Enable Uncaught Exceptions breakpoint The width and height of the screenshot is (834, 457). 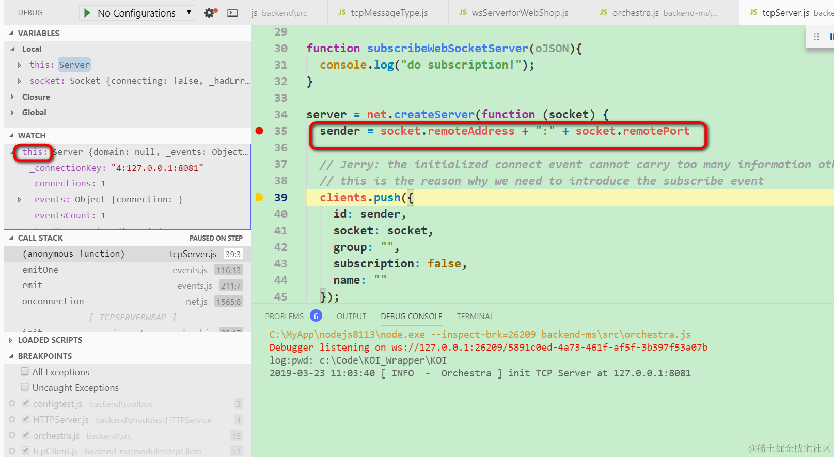pyautogui.click(x=25, y=387)
